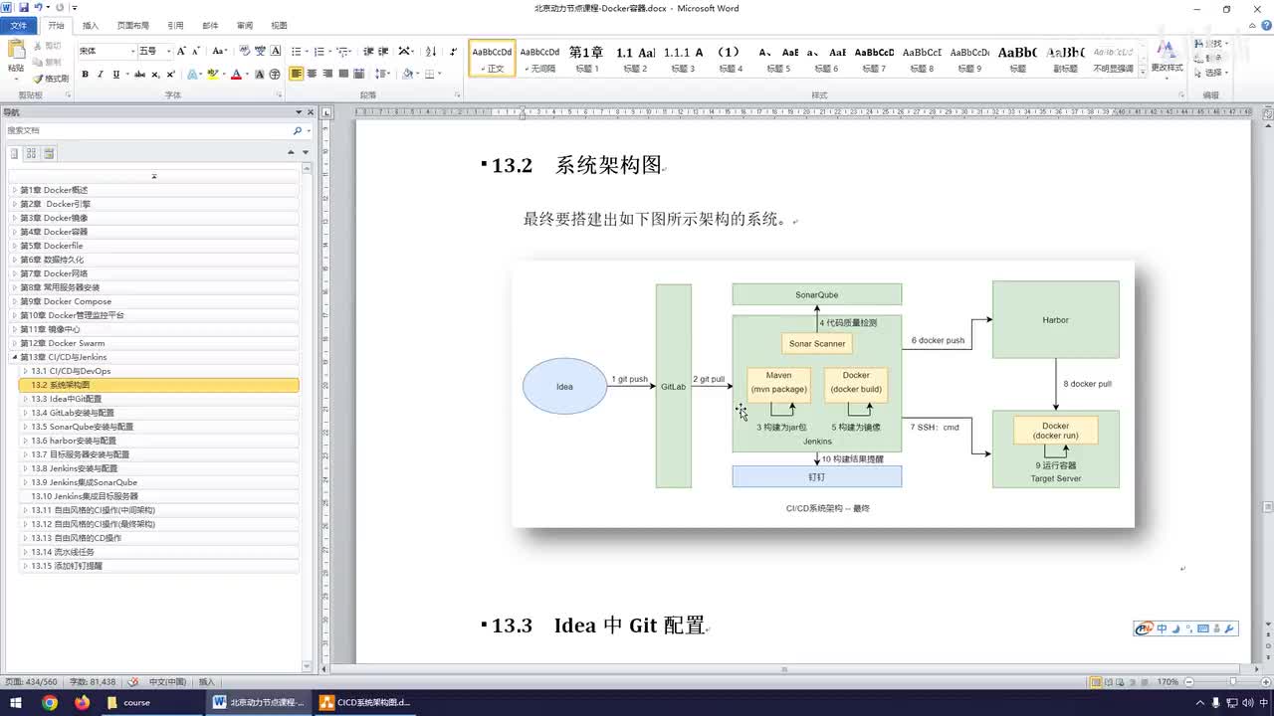Open CICD系统架构图 taskbar window
Viewport: 1274px width, 716px height.
click(x=364, y=702)
